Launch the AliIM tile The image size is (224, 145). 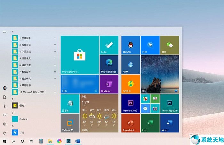(x=131, y=65)
